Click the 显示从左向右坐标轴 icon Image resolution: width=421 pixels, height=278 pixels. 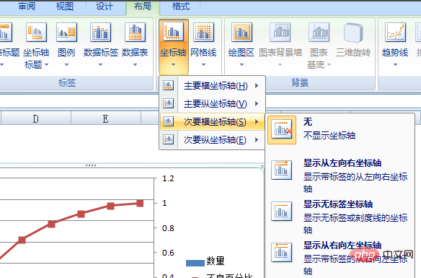[281, 170]
